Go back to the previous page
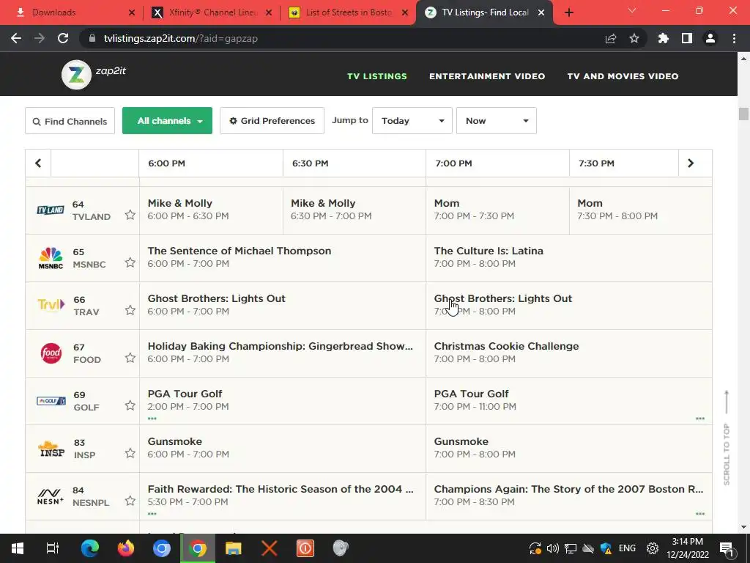 tap(16, 38)
